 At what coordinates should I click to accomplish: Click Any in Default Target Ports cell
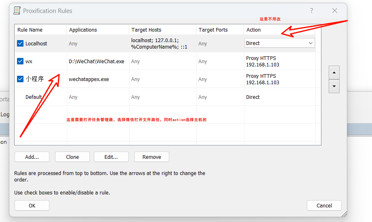pyautogui.click(x=203, y=97)
